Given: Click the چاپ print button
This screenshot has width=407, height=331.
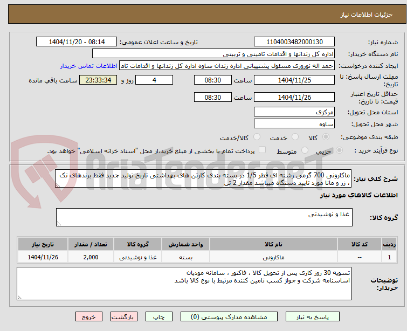Looking at the screenshot, I should pyautogui.click(x=159, y=317).
